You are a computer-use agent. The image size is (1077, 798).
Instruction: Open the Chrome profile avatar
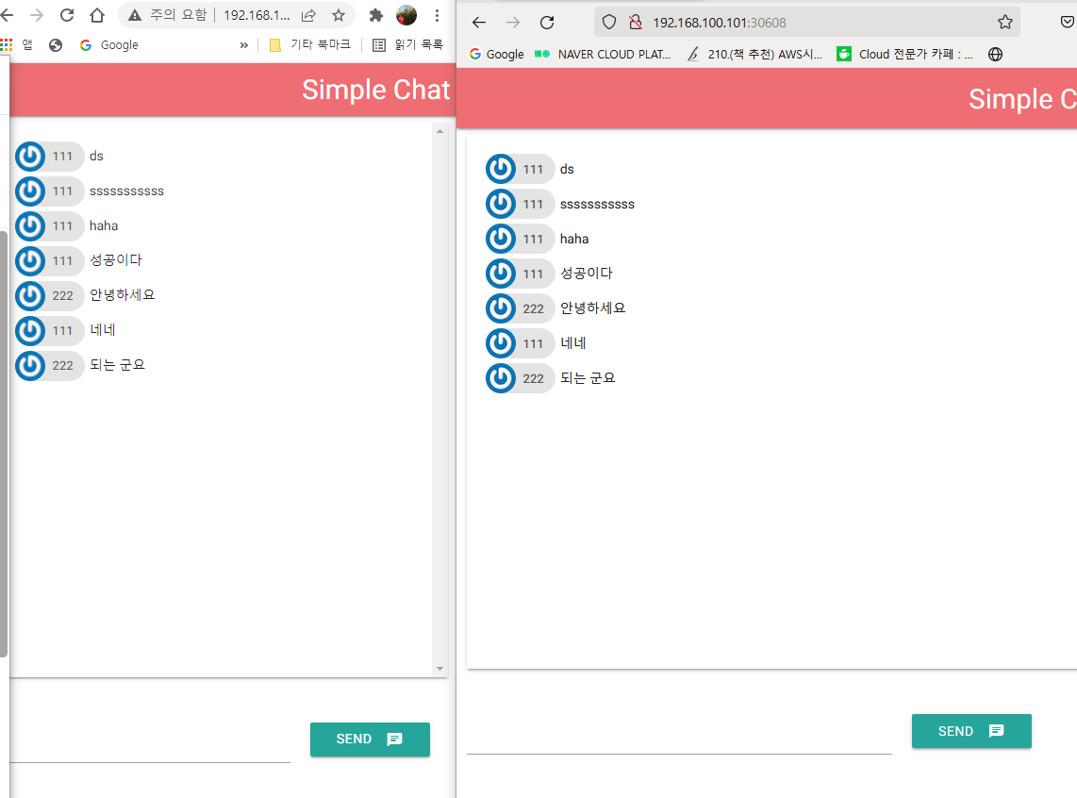(406, 15)
